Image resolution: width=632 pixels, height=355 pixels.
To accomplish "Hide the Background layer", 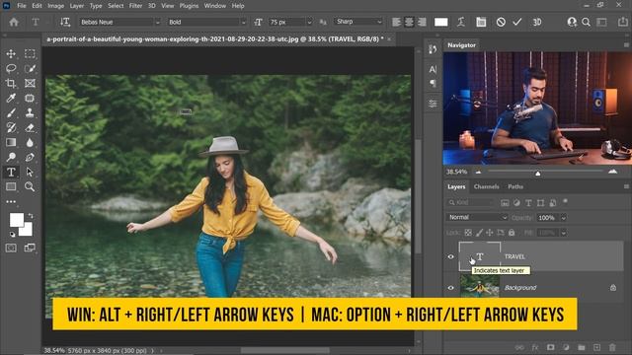I will click(x=451, y=288).
